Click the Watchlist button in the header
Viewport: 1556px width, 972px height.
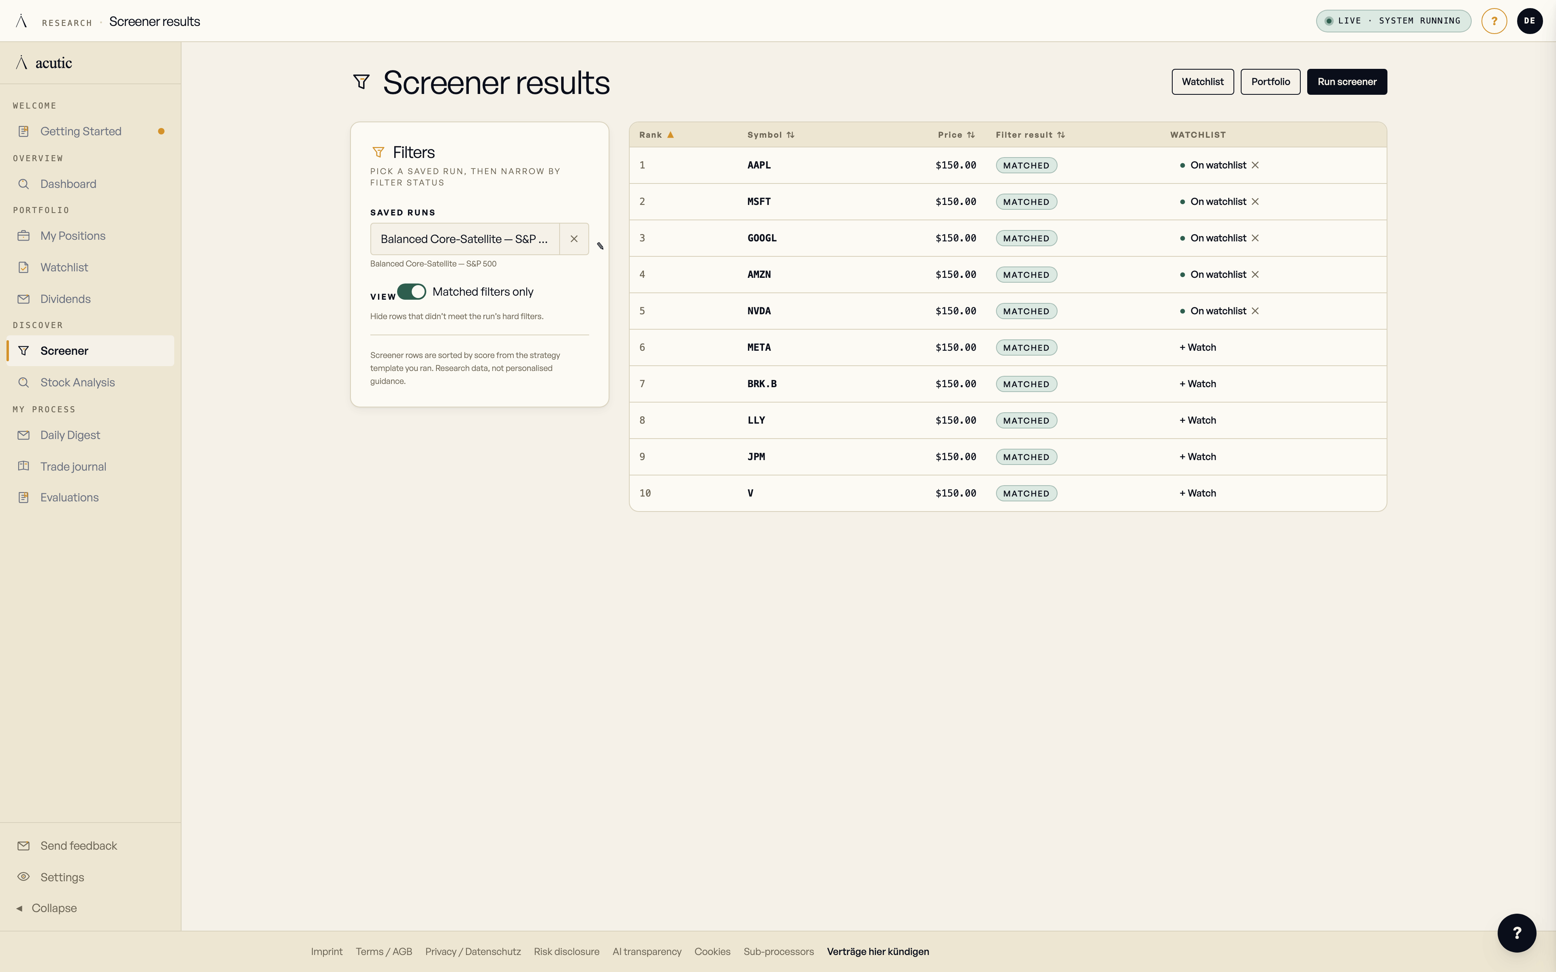(1202, 82)
